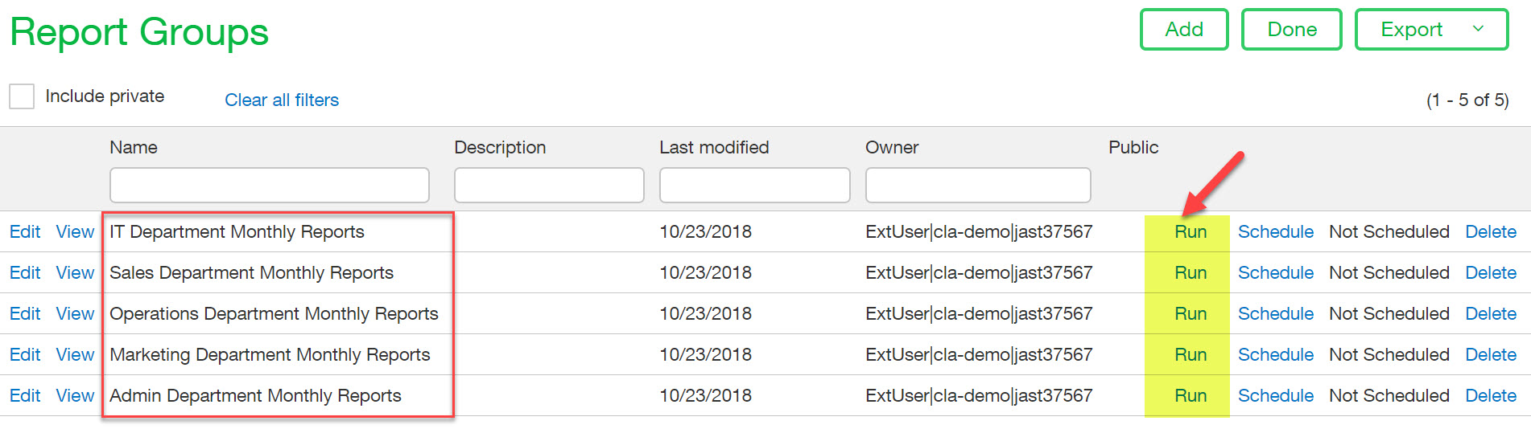Open the Export dropdown menu
The image size is (1531, 429).
pyautogui.click(x=1430, y=30)
